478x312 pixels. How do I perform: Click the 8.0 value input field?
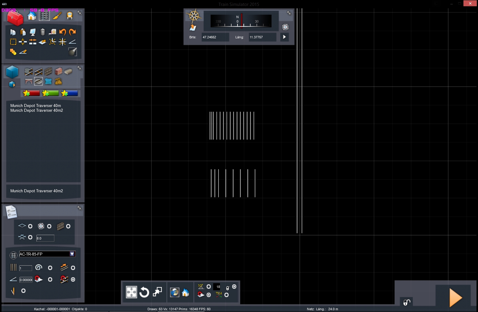(x=45, y=238)
